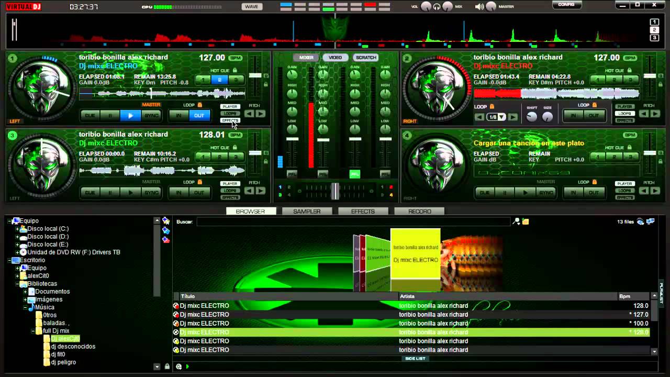Toggle the BPM button on deck 3
670x377 pixels.
236,135
